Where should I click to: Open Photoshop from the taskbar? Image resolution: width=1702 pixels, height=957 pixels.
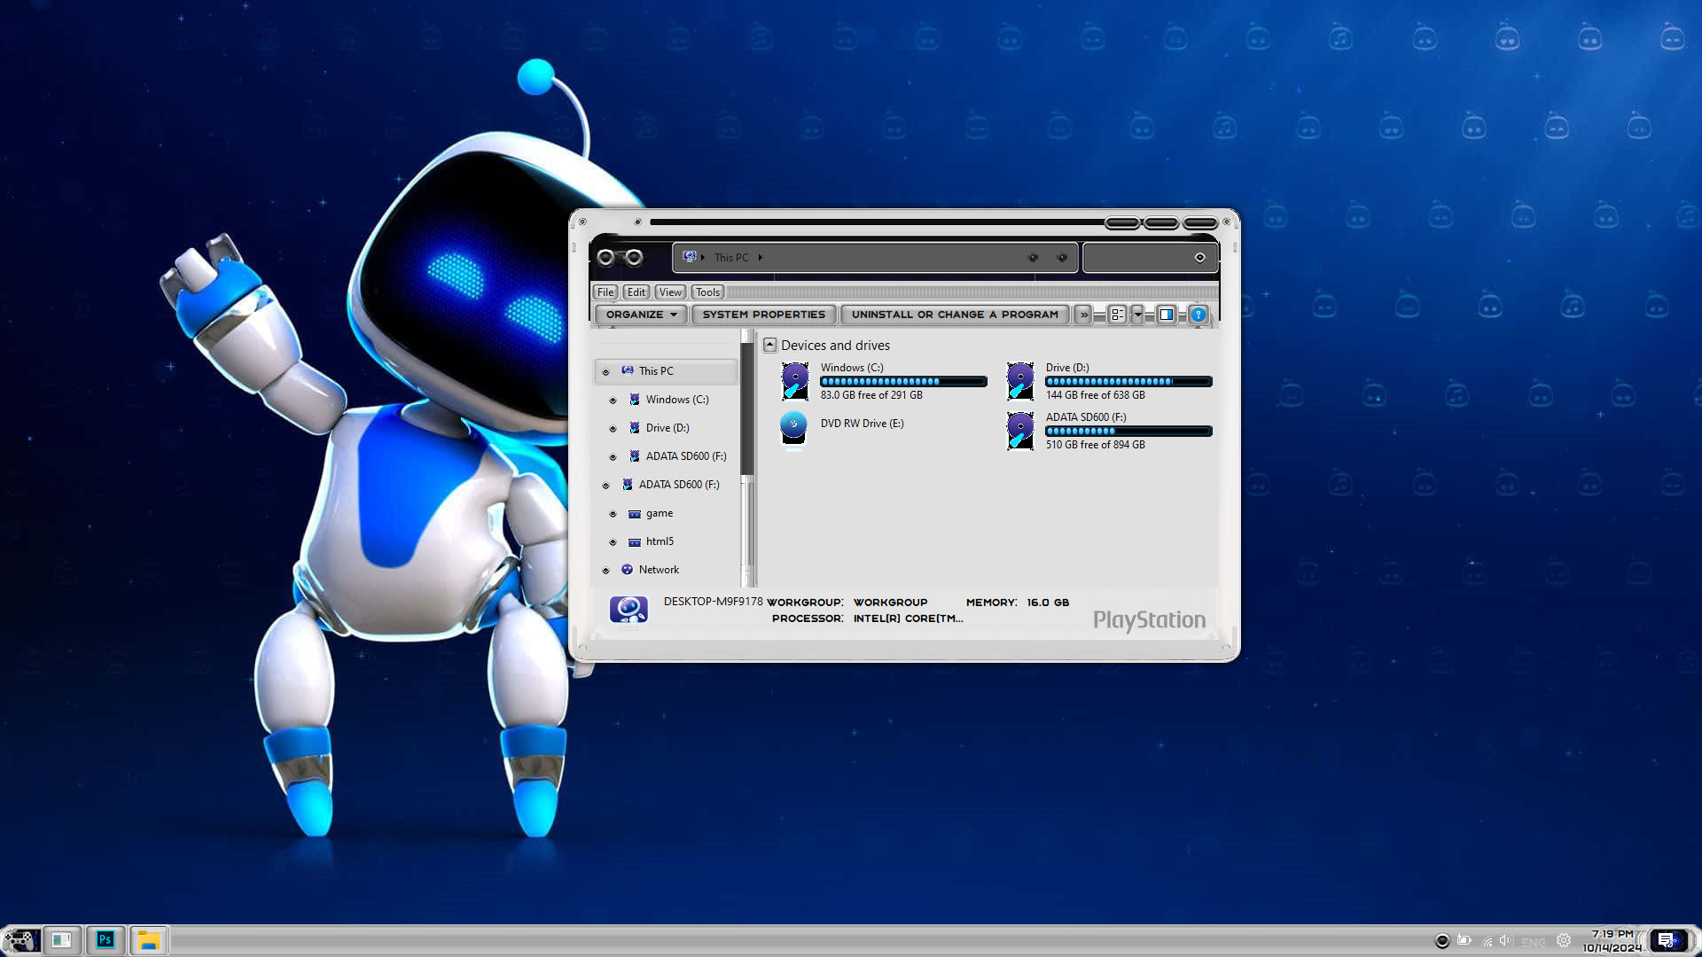click(105, 939)
